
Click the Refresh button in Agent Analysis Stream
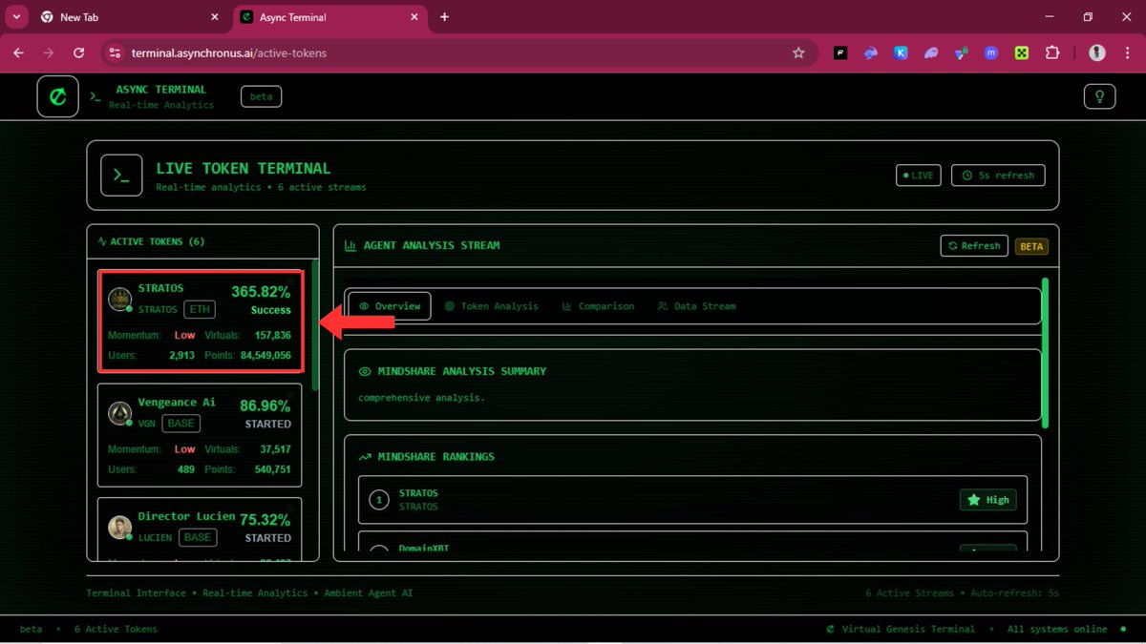tap(974, 245)
